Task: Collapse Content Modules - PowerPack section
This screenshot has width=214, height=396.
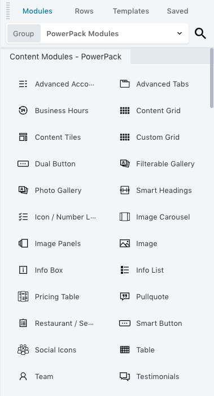Action: (x=65, y=57)
